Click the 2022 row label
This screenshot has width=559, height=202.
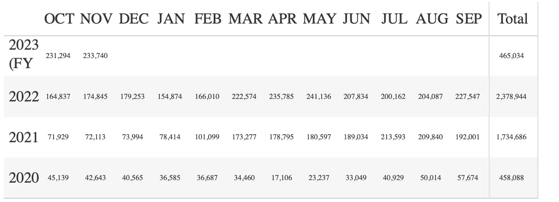tap(24, 96)
